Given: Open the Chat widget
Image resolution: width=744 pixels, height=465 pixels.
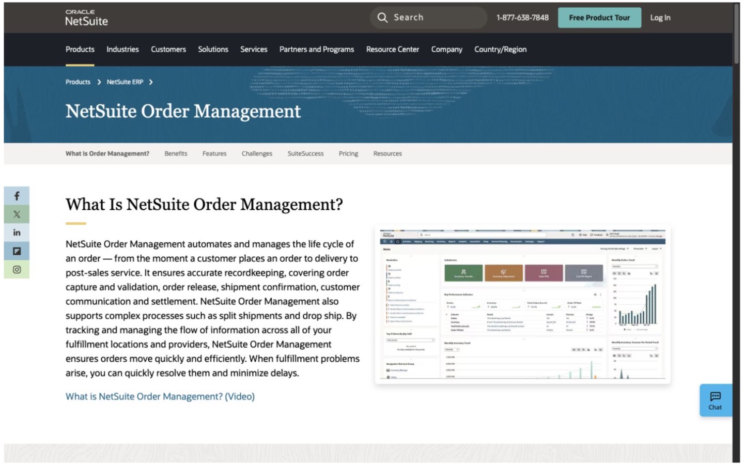Looking at the screenshot, I should point(716,400).
